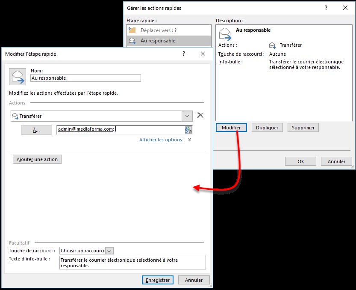Select Déplacer vers : ? in quick steps list
The height and width of the screenshot is (290, 356).
(x=169, y=30)
